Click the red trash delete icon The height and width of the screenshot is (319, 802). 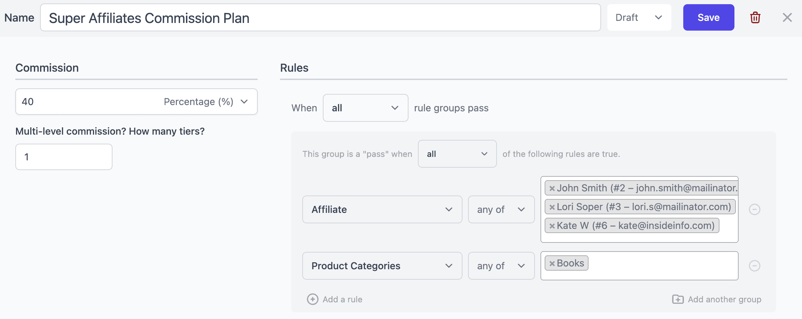(x=755, y=17)
